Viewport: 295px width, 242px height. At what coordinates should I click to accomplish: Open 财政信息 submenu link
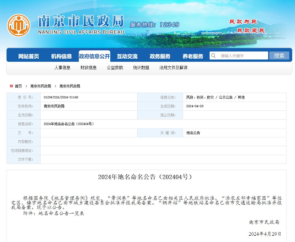tap(89, 68)
